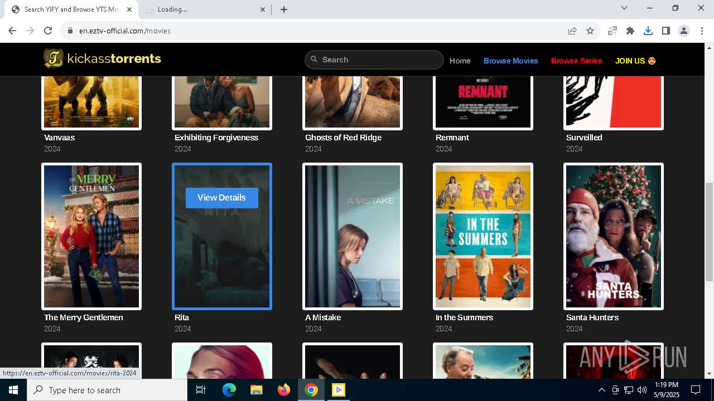Click the browser address bar URL
Viewport: 714px width, 401px height.
[125, 31]
